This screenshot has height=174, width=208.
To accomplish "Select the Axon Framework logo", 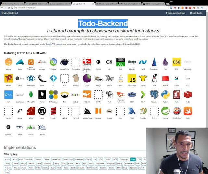I will point(31,62).
